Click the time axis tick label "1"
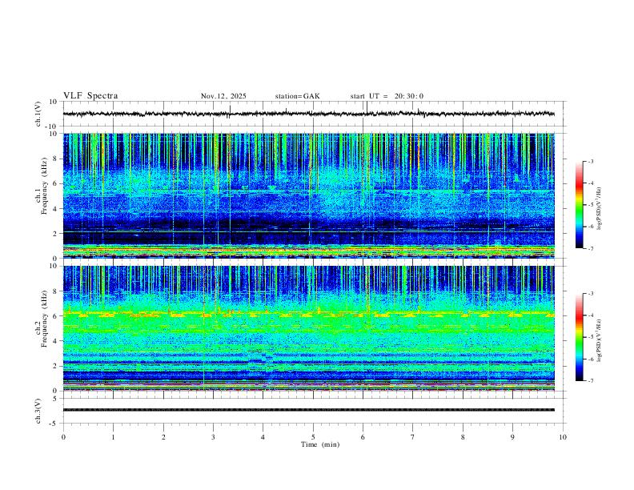The image size is (634, 490). (113, 437)
